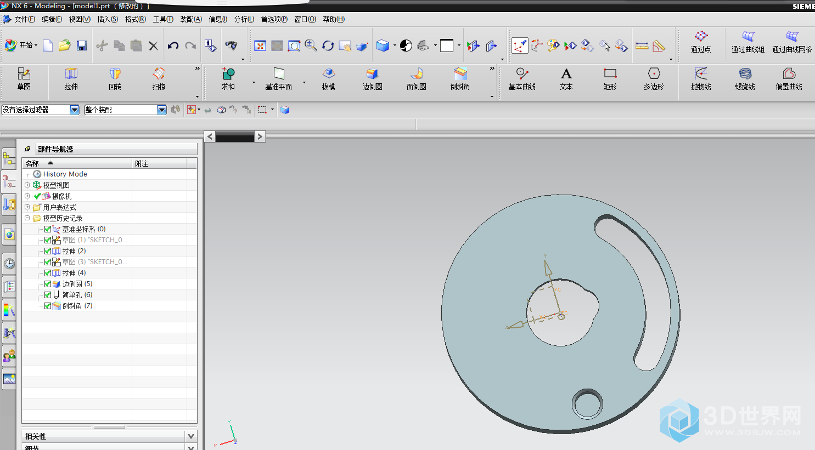
Task: Open the 编辑(E) menu
Action: point(52,19)
